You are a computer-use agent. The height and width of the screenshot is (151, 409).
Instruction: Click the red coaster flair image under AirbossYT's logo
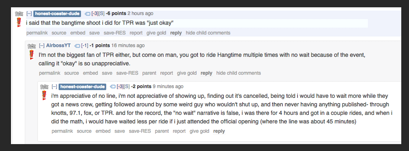pos(32,55)
